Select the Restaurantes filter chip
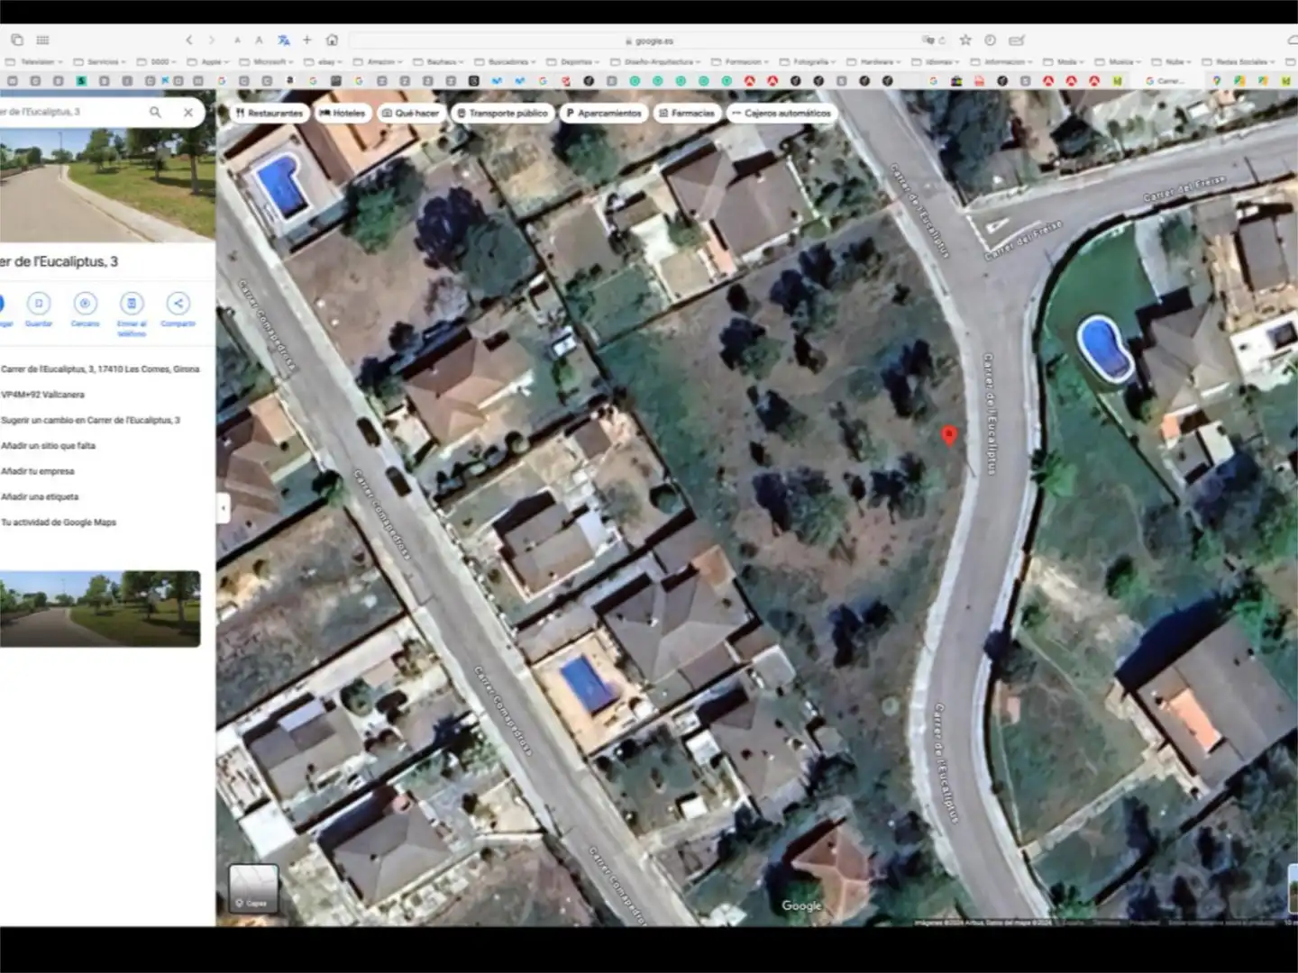1298x973 pixels. [x=270, y=114]
